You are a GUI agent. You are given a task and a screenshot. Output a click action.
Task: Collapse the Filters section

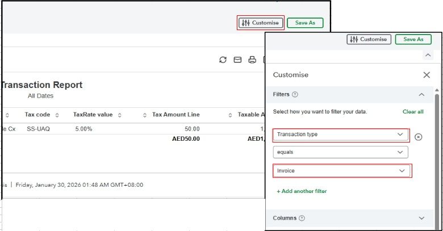421,95
